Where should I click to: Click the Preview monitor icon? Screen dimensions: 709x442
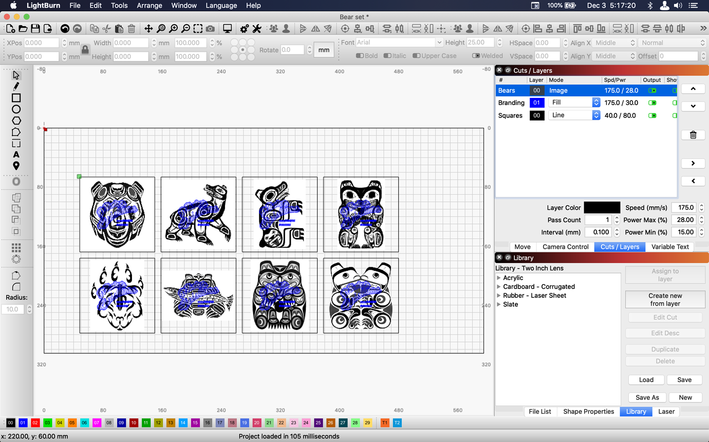pyautogui.click(x=228, y=29)
